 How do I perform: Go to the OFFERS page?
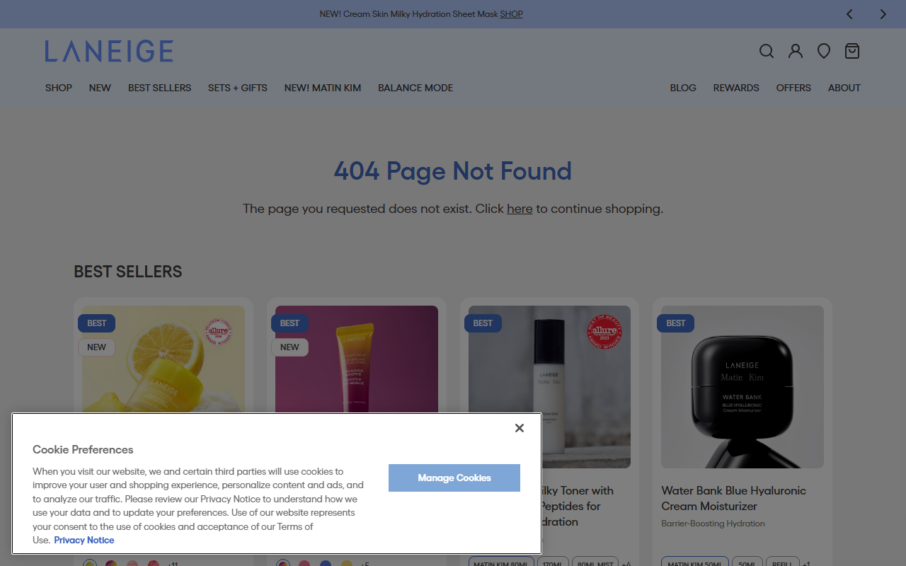(x=793, y=88)
